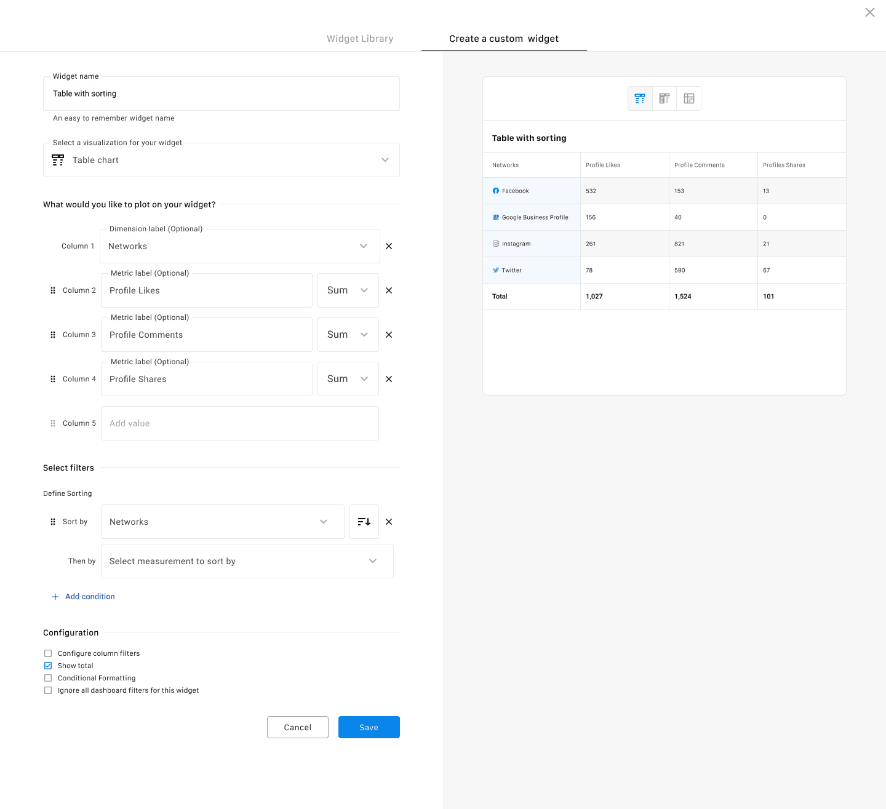The image size is (886, 809).
Task: Click the drag handle for Column 3
Action: point(53,335)
